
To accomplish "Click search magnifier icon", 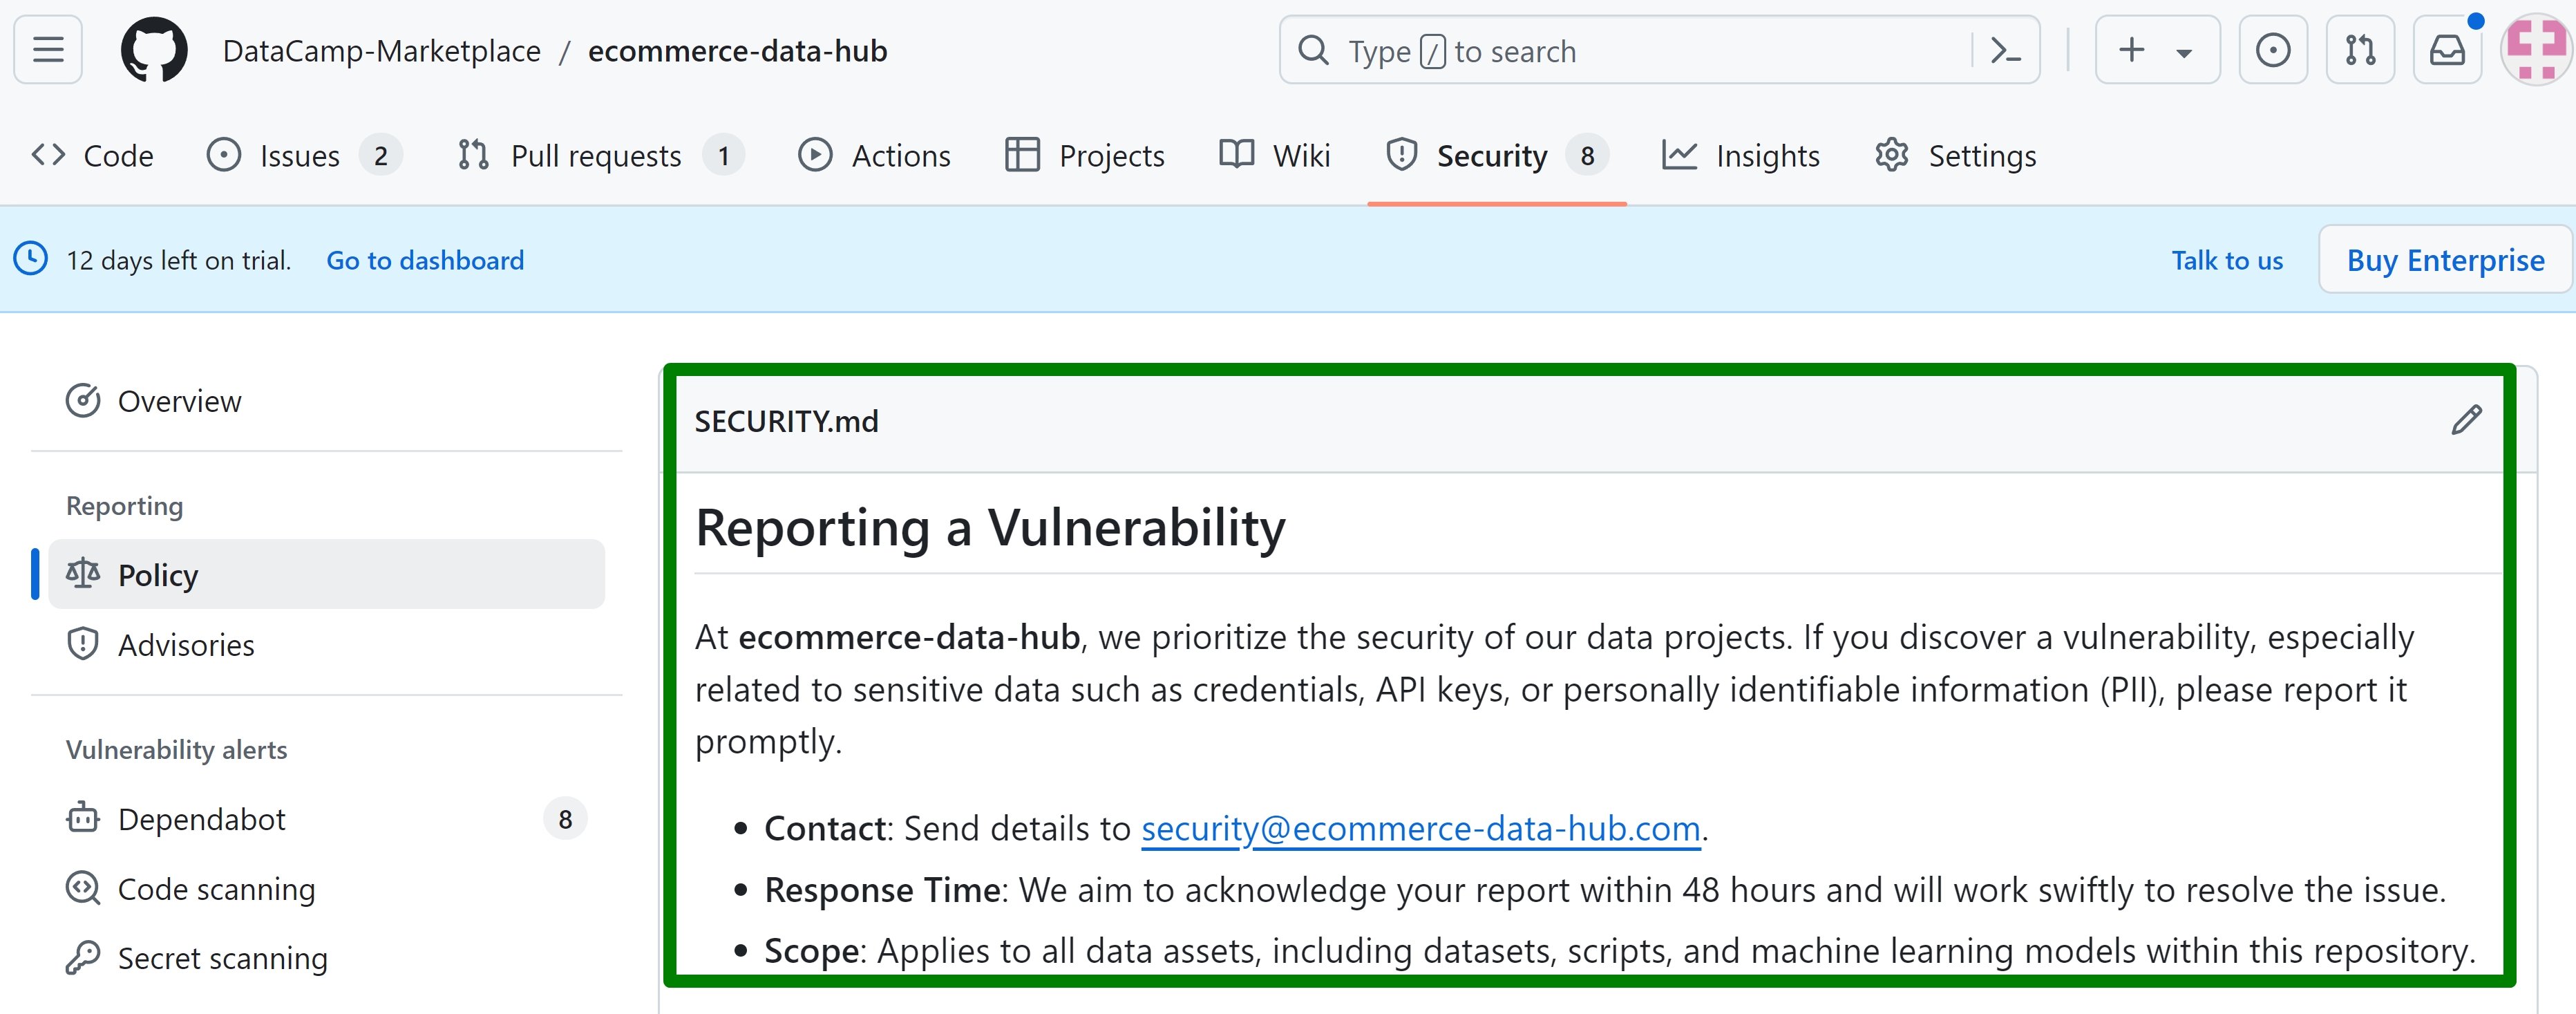I will coord(1313,50).
